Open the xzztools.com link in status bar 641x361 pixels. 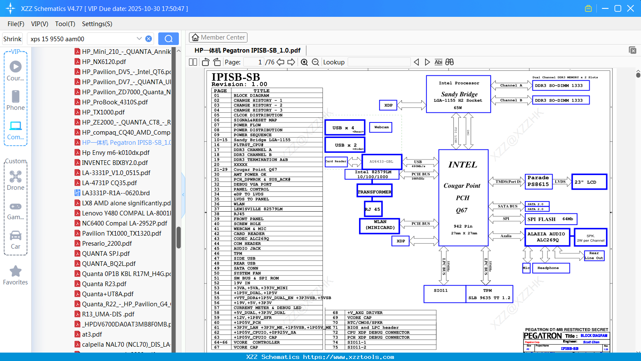tap(348, 357)
